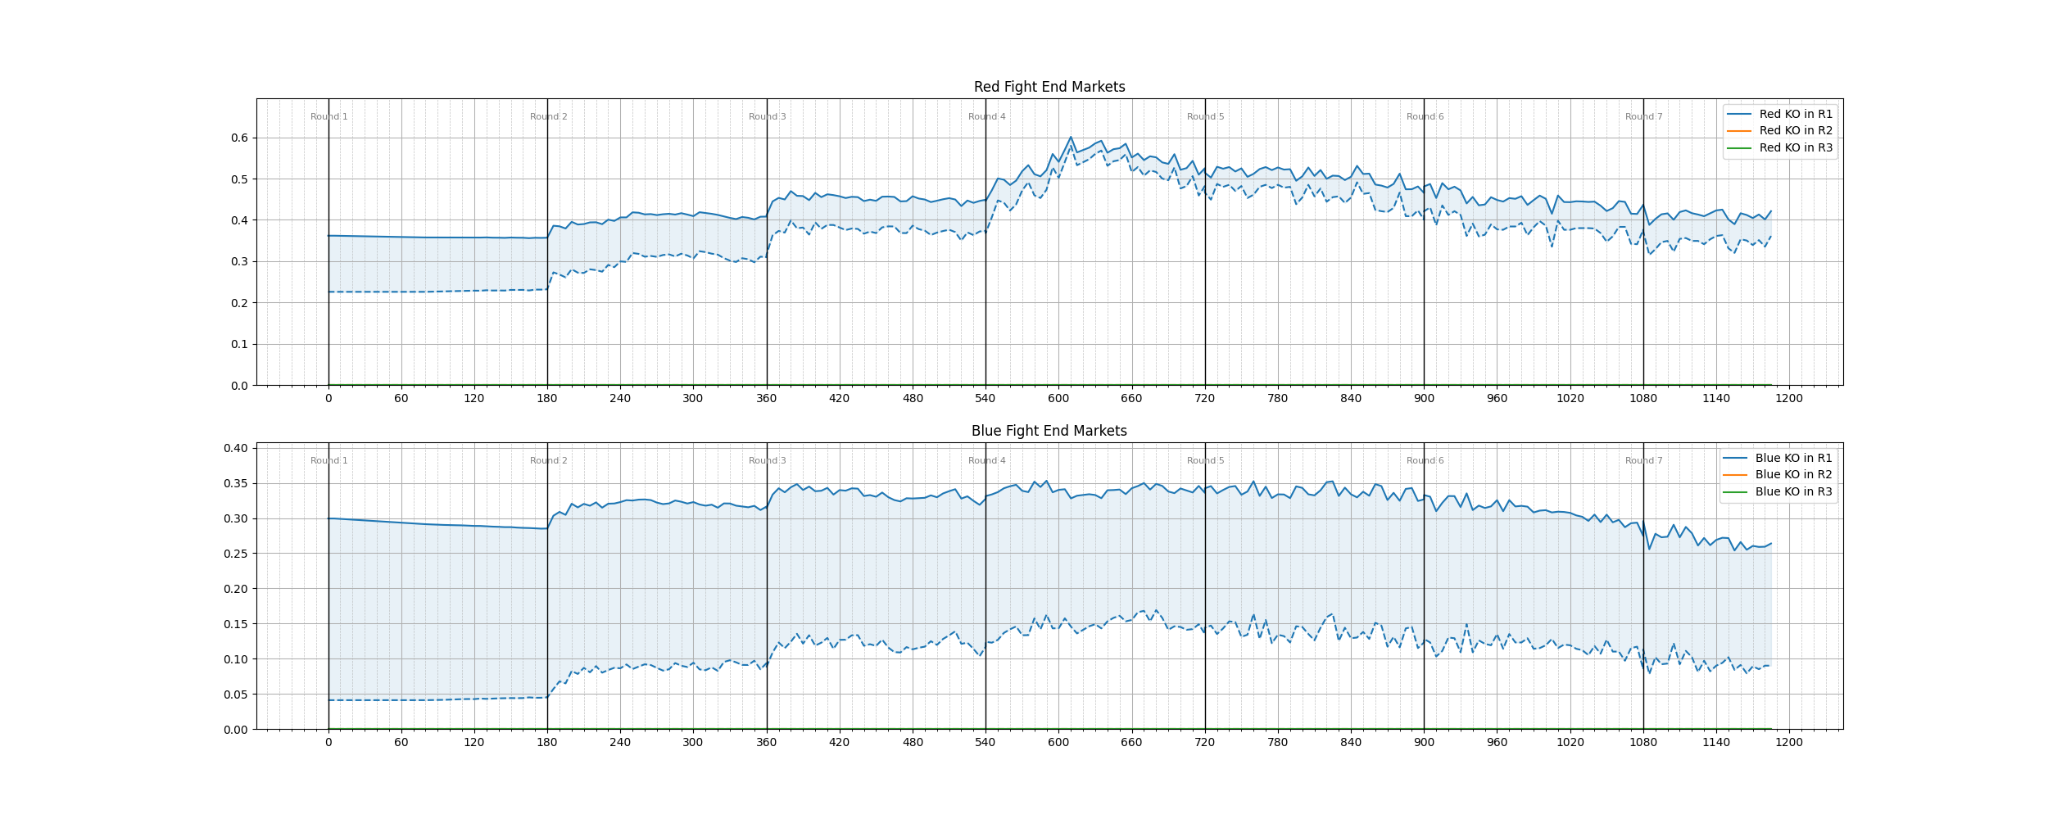Viewport: 2048px width, 819px height.
Task: Click the 'Red KO in R1' legend entry
Action: point(1796,114)
